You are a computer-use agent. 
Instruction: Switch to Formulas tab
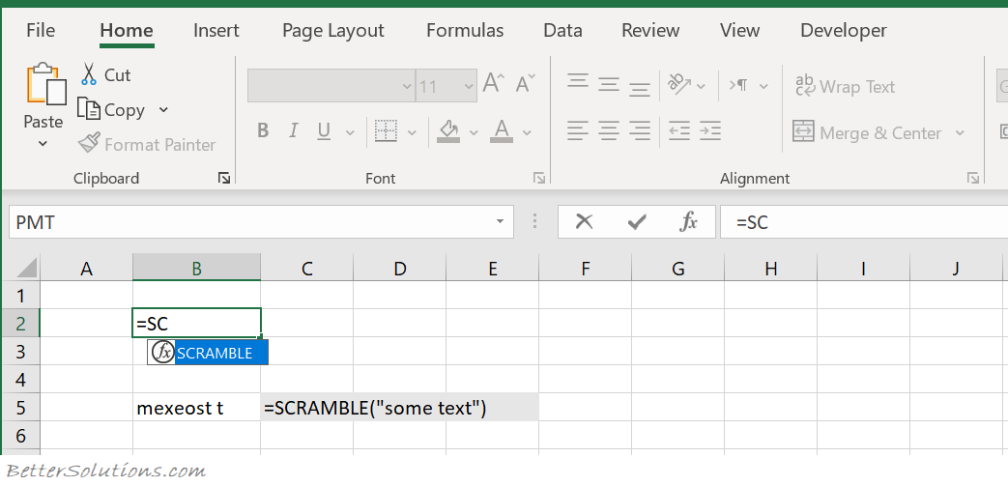tap(465, 30)
